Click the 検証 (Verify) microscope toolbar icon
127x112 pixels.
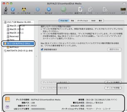[6, 9]
